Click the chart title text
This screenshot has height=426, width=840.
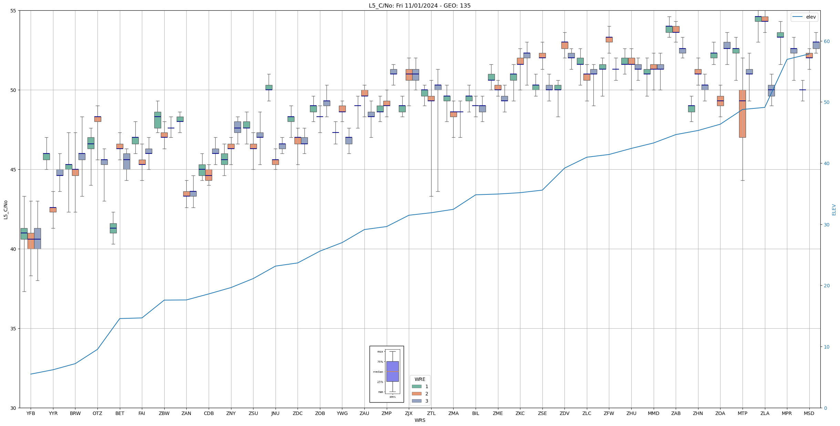click(x=419, y=6)
